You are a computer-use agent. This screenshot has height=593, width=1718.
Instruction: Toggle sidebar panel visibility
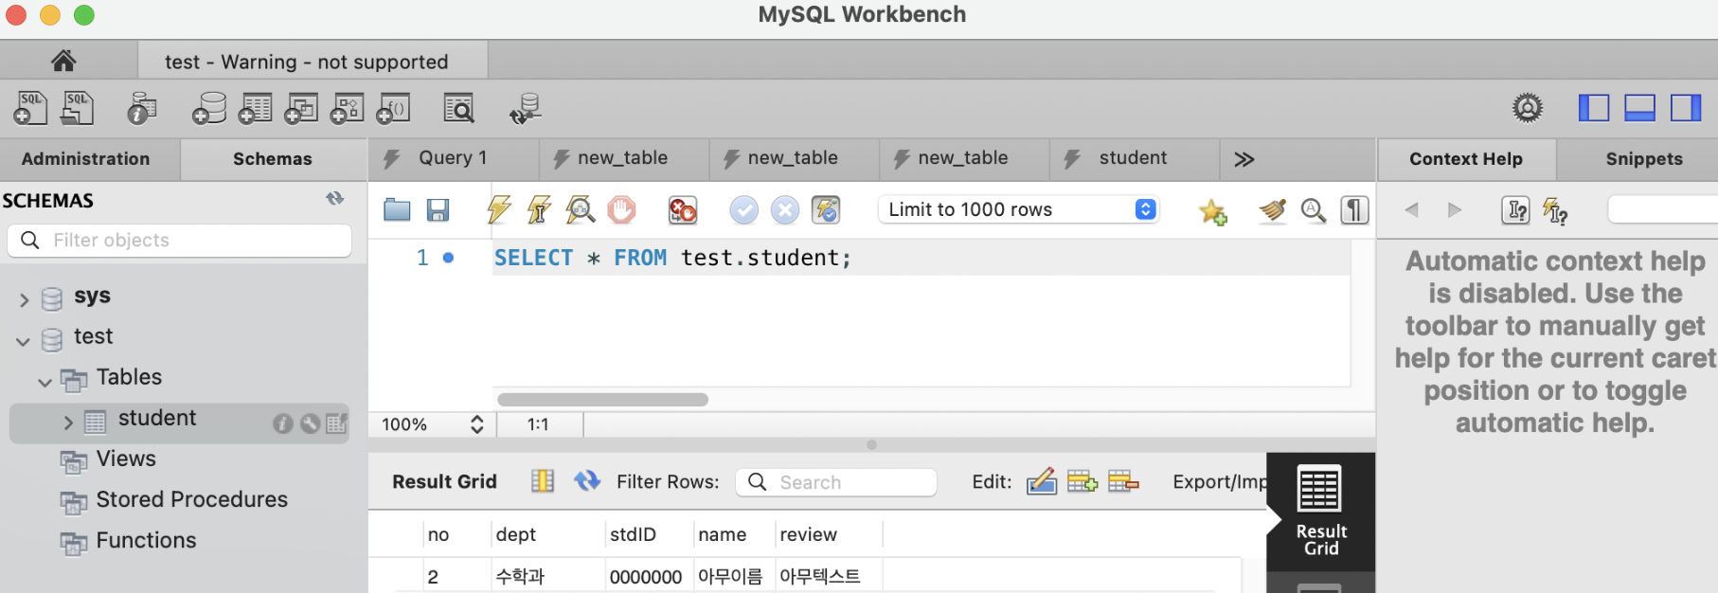point(1594,108)
